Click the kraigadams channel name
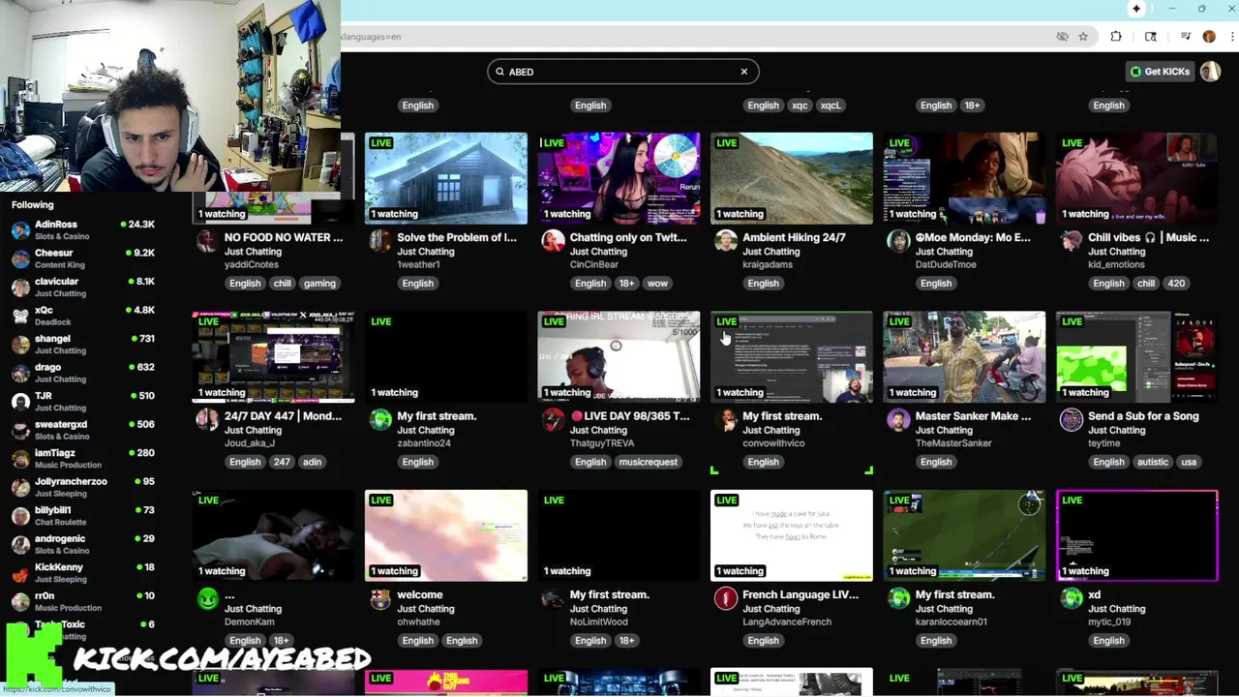Viewport: 1239px width, 697px height. point(768,264)
